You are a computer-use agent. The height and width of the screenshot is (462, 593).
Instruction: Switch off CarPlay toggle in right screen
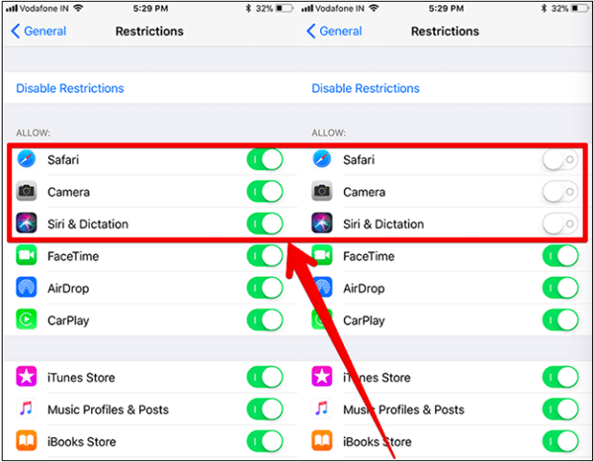(x=560, y=320)
